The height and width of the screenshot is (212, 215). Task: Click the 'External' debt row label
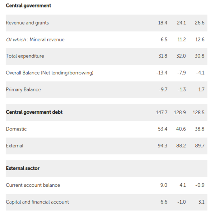(x=15, y=146)
